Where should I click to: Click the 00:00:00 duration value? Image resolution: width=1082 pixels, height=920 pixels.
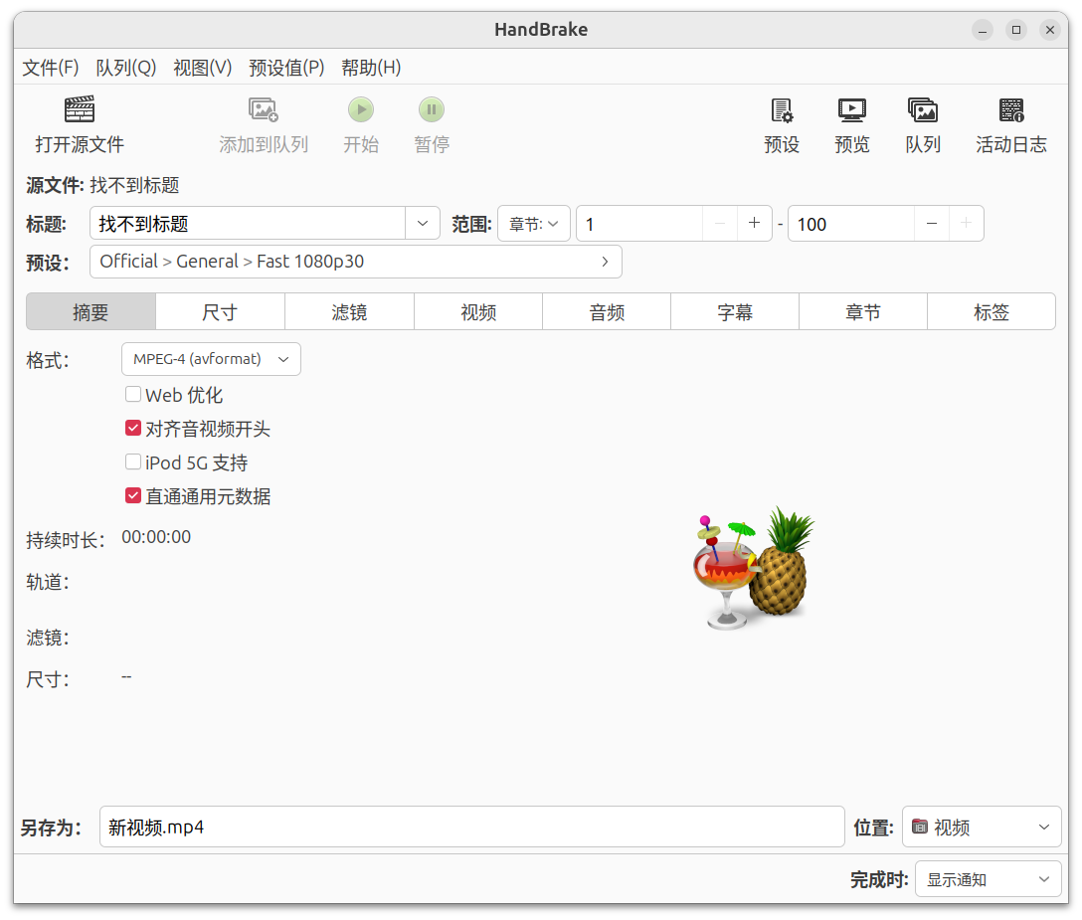tap(157, 537)
